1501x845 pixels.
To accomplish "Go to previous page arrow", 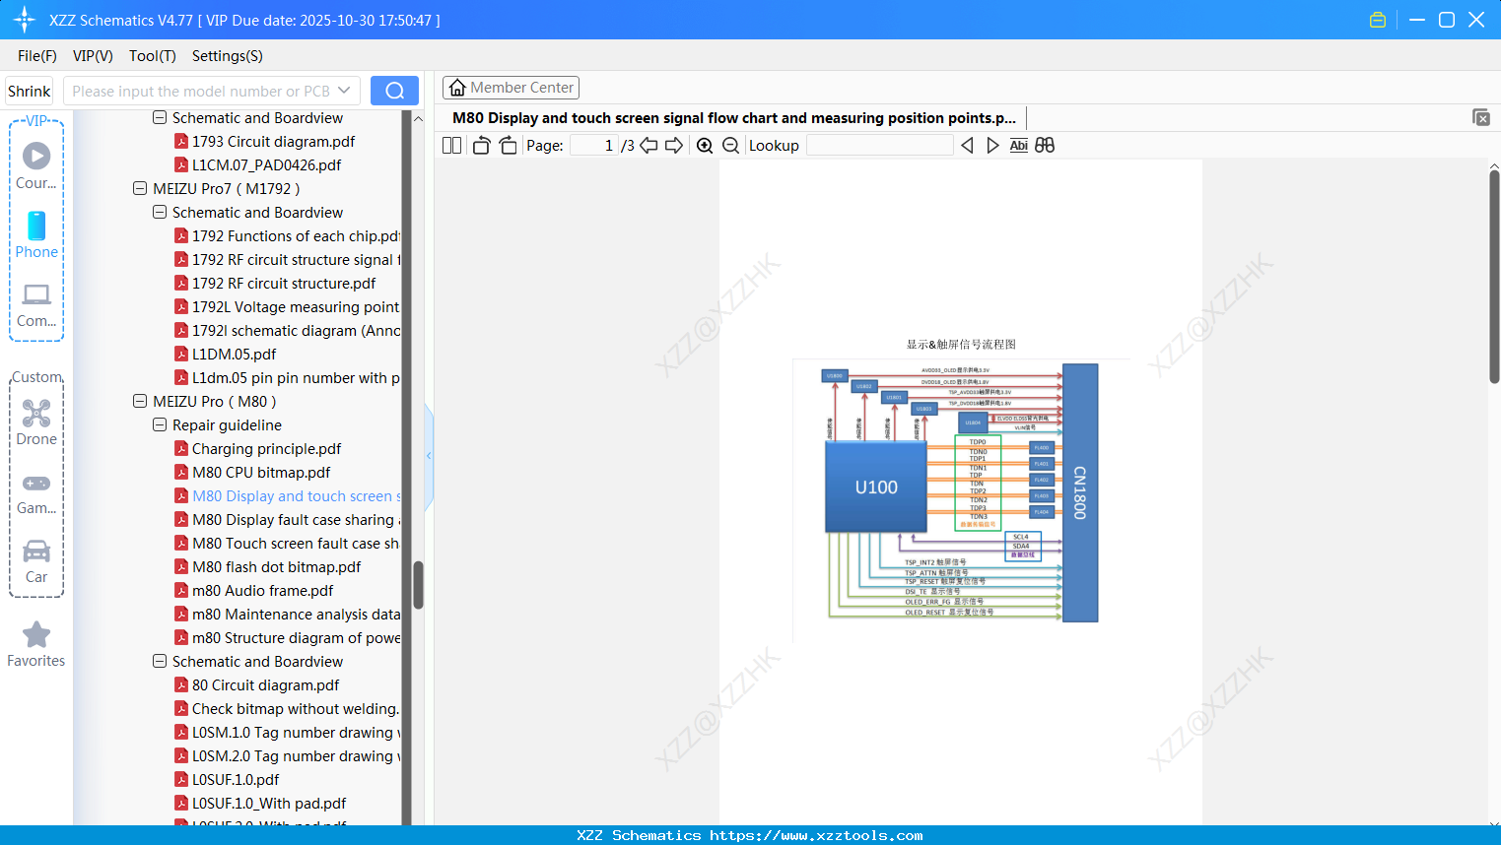I will point(648,146).
